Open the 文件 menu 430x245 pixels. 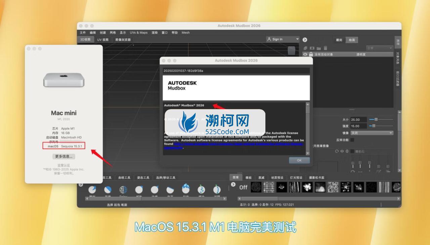[x=83, y=33]
